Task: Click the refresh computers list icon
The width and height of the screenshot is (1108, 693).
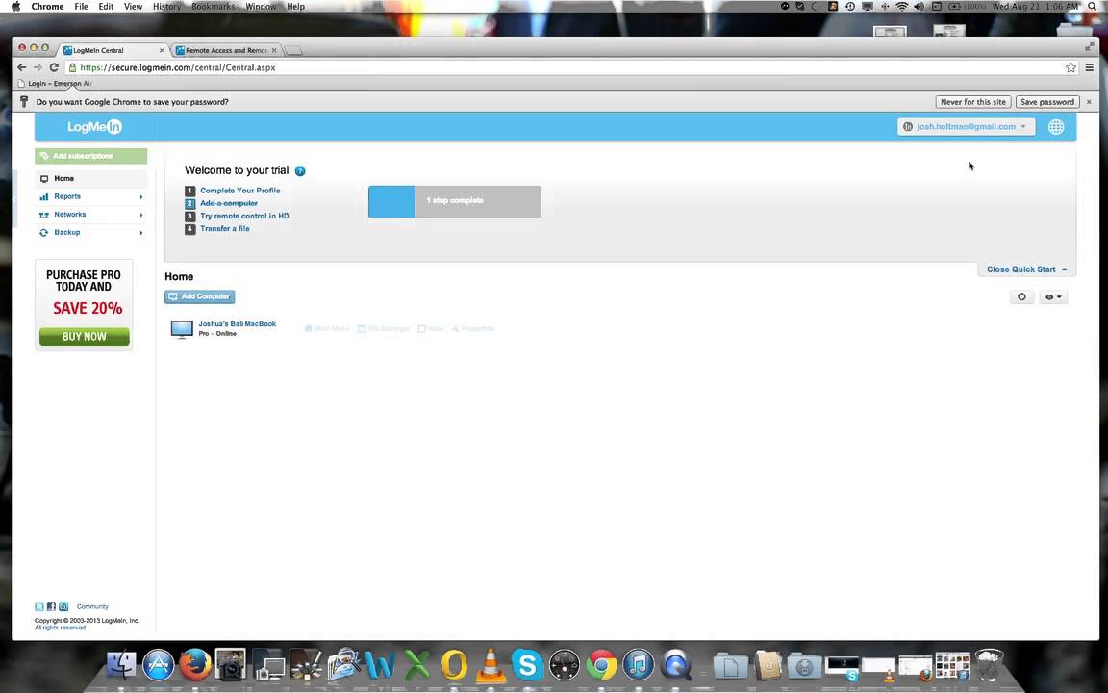Action: 1021,297
